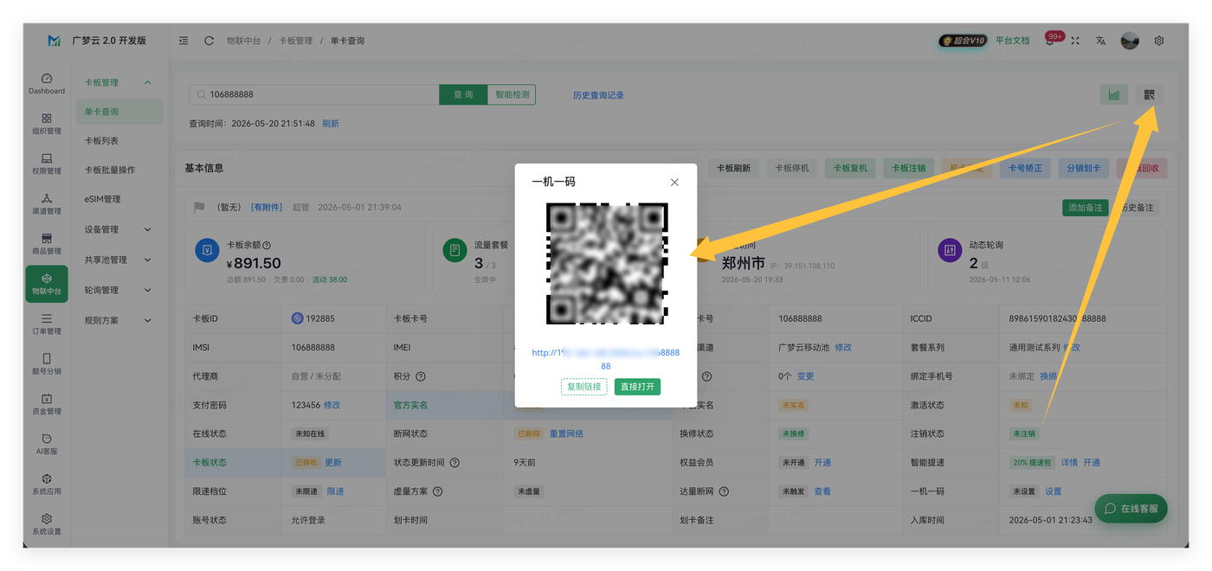Open the 在线客服 floating chat button
Image resolution: width=1212 pixels, height=571 pixels.
1131,509
